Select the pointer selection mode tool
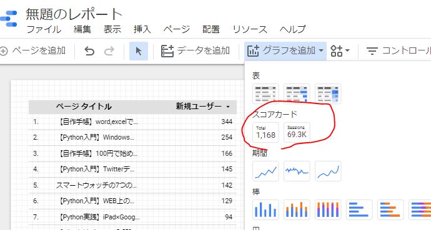 coord(139,51)
